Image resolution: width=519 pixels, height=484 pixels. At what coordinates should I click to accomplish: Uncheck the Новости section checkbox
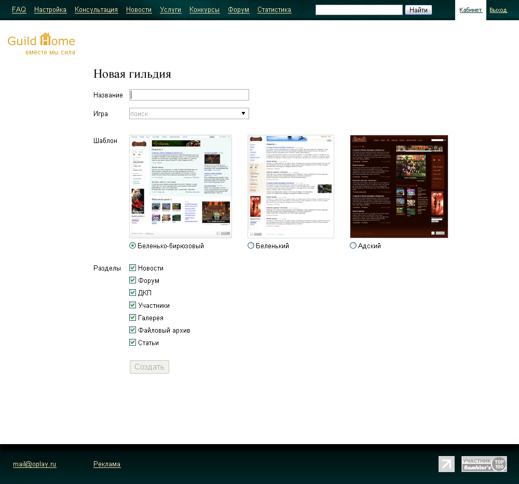pos(132,267)
